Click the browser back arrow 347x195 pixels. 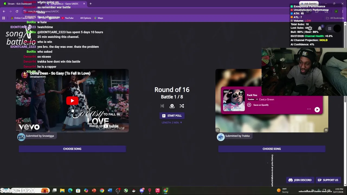(x=4, y=11)
